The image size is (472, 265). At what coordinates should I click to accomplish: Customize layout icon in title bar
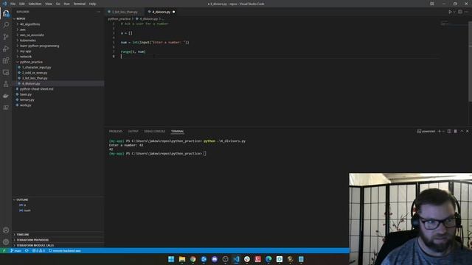point(432,4)
